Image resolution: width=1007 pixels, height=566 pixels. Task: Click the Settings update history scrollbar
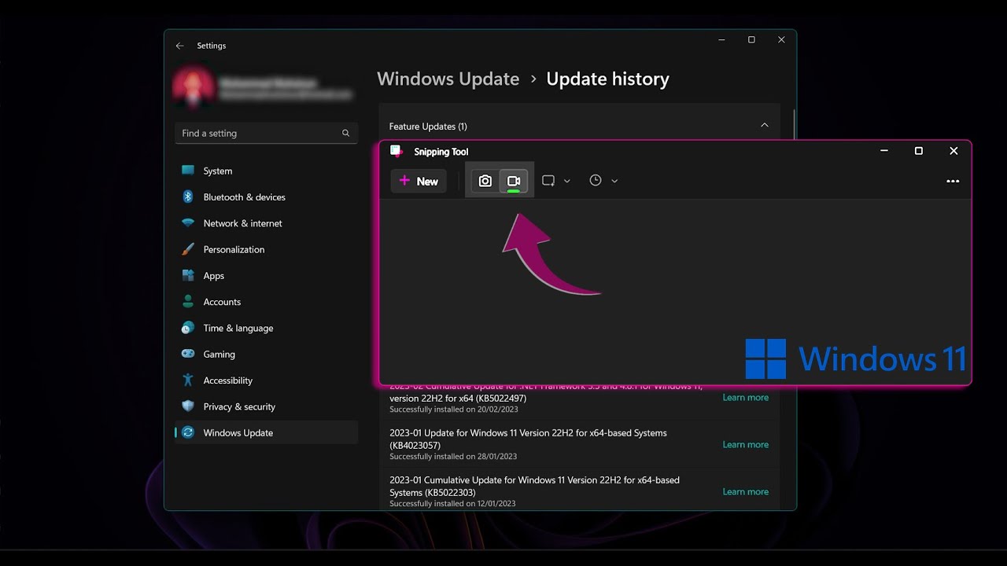(794, 126)
